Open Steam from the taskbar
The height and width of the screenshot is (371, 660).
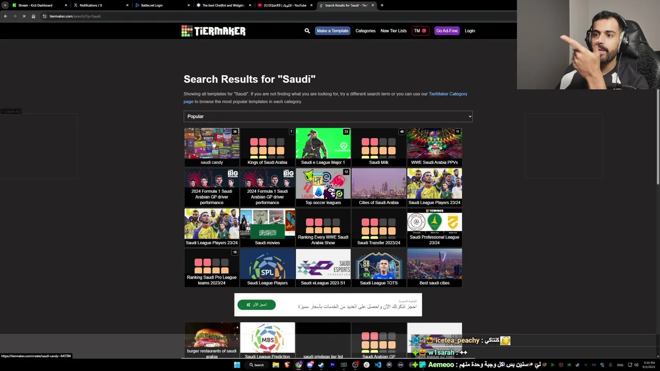[321, 365]
